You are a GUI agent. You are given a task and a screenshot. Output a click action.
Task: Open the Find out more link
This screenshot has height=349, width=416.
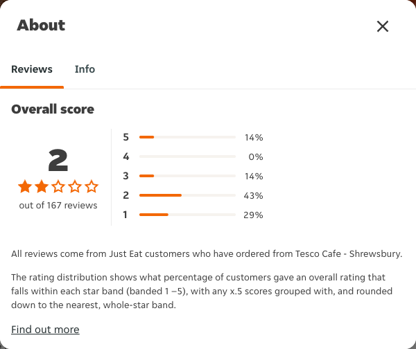45,330
